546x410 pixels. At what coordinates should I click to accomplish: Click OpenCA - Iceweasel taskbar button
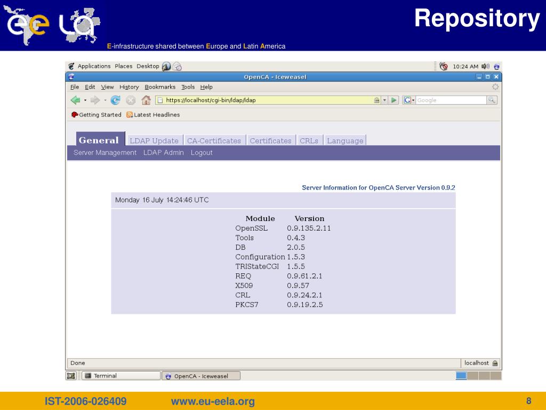tap(201, 376)
